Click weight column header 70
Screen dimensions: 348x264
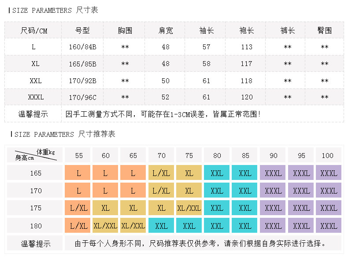point(161,155)
